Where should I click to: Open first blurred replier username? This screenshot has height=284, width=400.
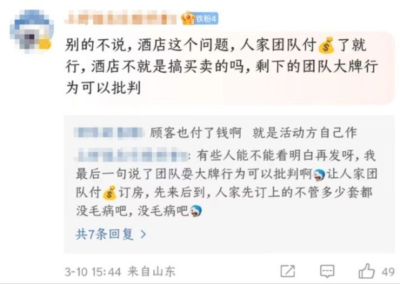109,133
